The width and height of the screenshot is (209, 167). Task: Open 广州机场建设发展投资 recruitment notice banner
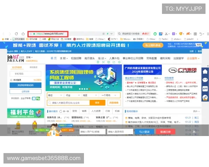(142, 70)
